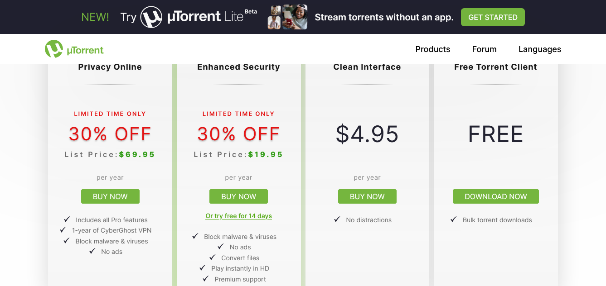Click the checkmark next to No distractions

[x=337, y=219]
